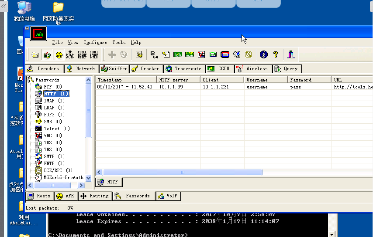Click the Password column header
373x237 pixels.
(309, 80)
